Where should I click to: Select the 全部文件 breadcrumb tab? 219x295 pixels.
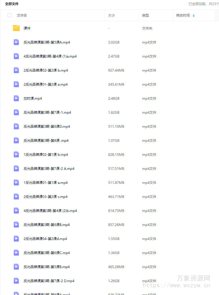pos(12,4)
